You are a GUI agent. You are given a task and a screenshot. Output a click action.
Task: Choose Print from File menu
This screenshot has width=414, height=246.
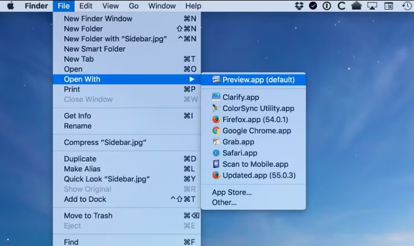tap(127, 89)
